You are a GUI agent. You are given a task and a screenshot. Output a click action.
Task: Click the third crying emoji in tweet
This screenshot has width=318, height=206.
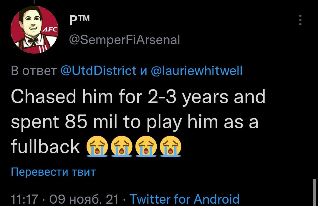[x=146, y=147]
